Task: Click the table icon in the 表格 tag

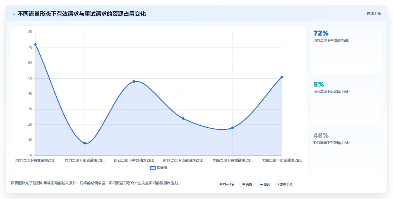Action: click(x=244, y=184)
